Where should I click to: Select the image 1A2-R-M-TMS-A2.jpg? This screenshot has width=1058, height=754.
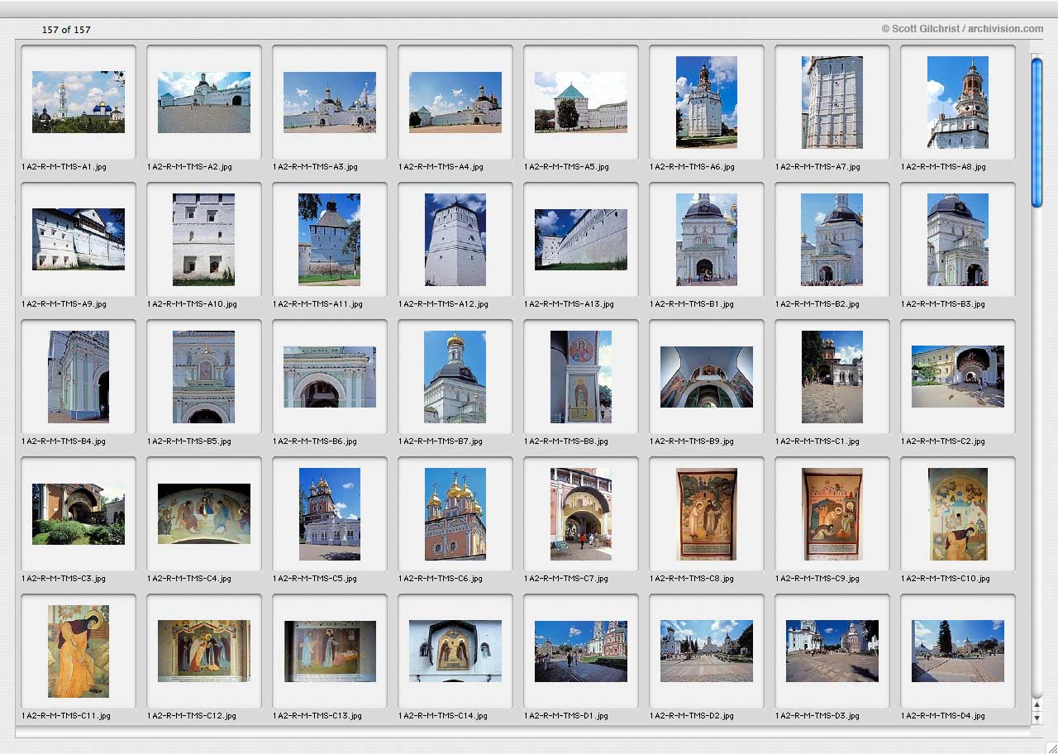(x=204, y=103)
